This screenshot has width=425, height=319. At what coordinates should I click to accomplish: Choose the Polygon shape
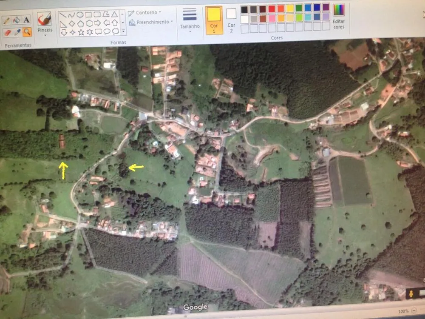pyautogui.click(x=106, y=14)
